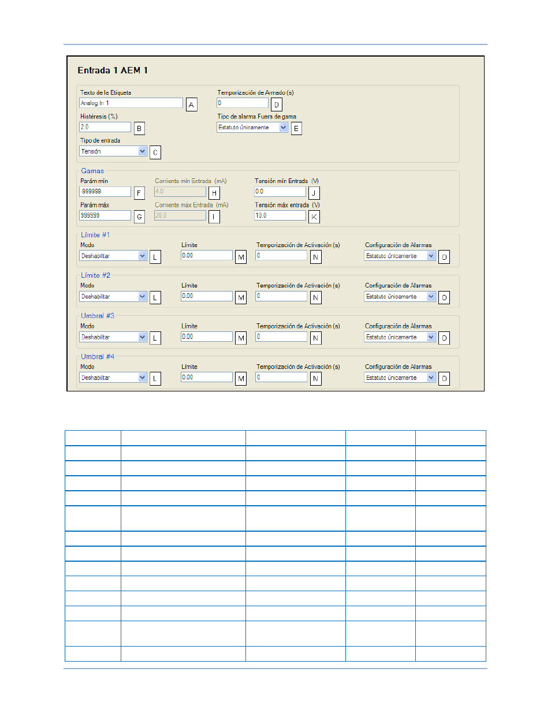Click the Límite #2 Temporización de Activación field
551x713 pixels.
282,296
